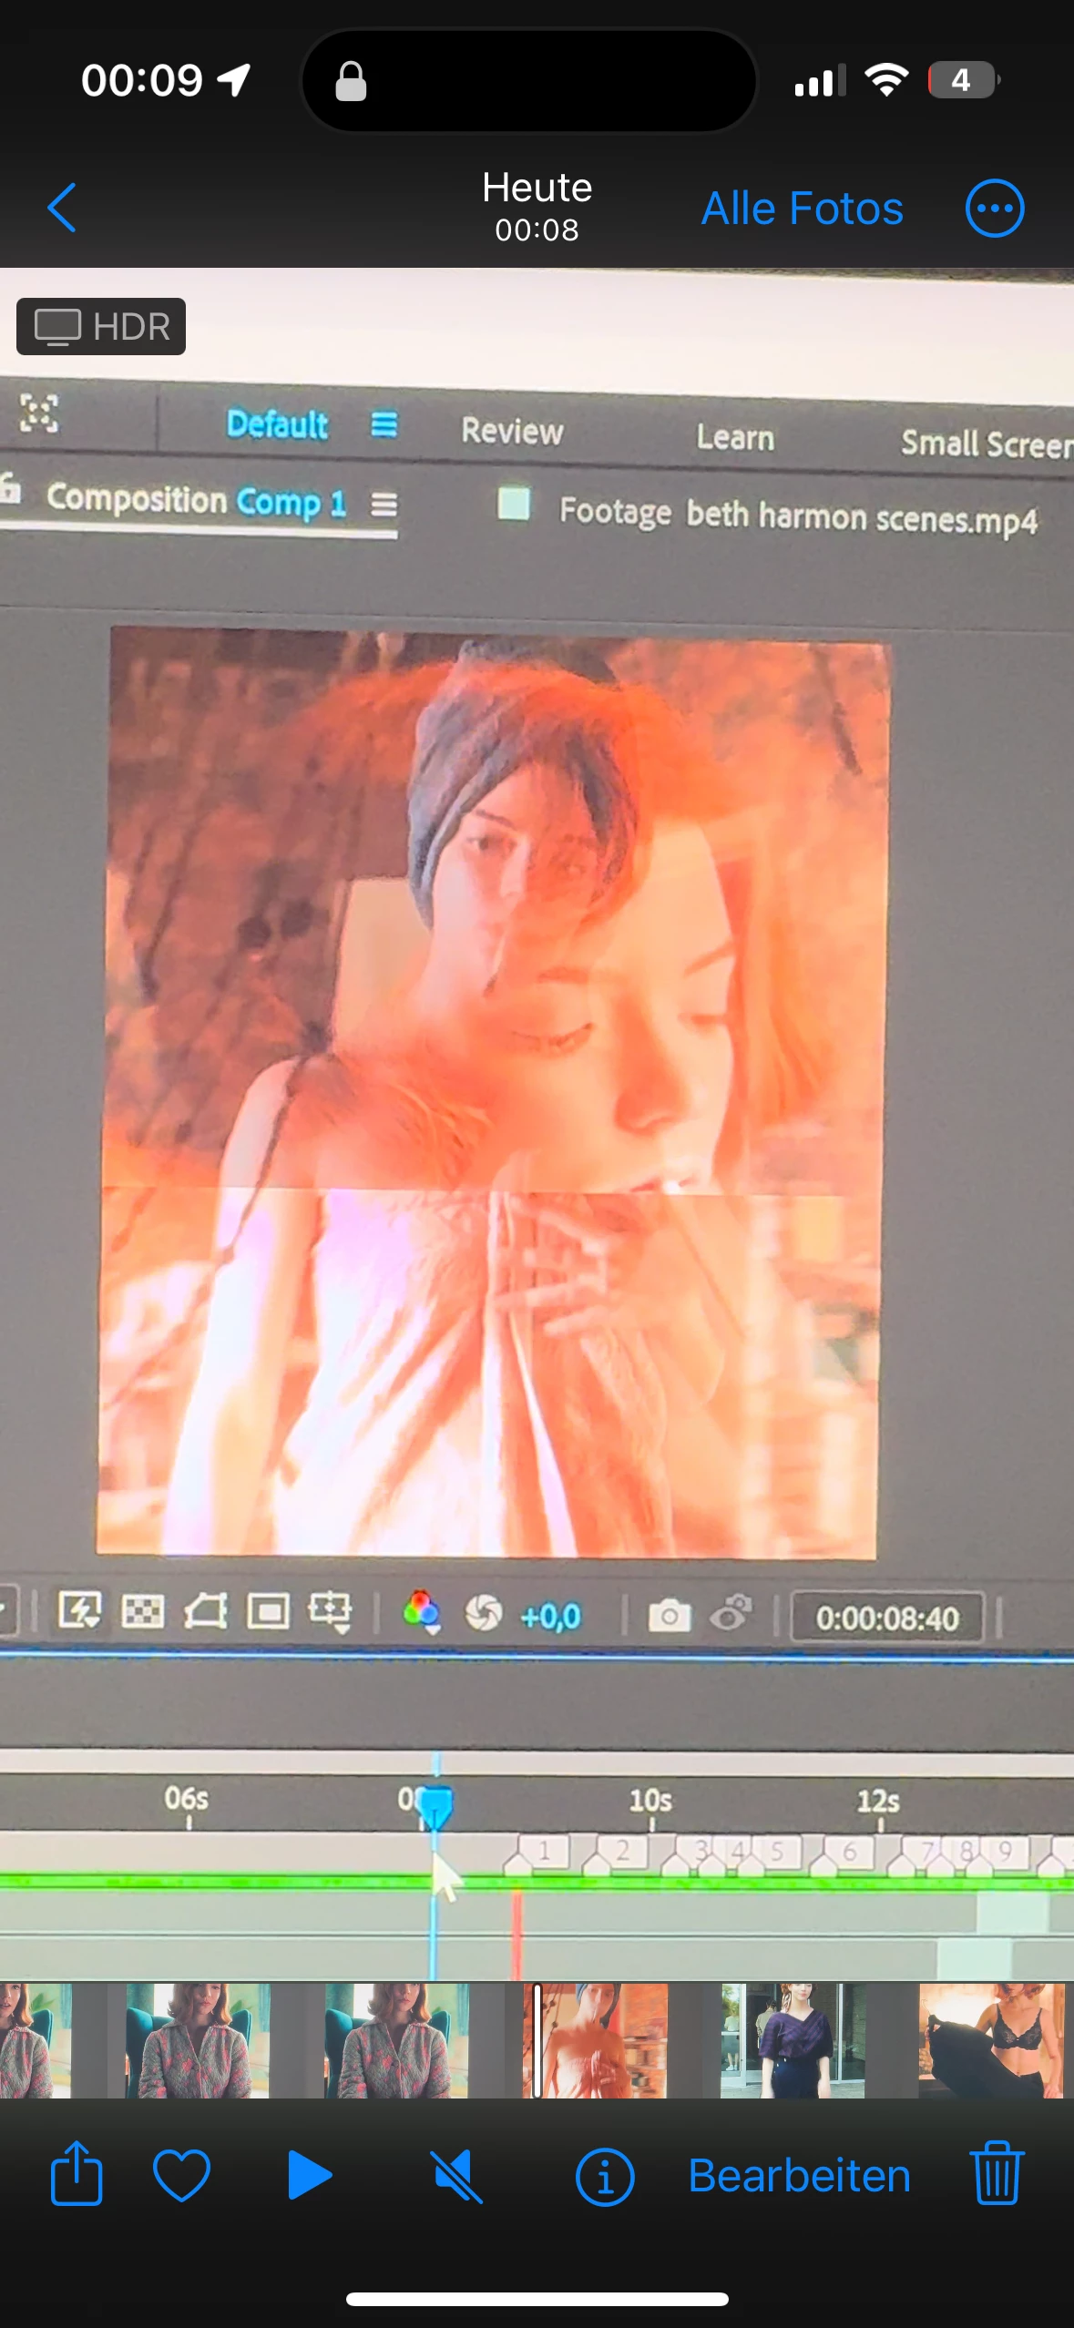Open Footage beth harmon scenes.mp4 tab
The height and width of the screenshot is (2328, 1074).
tap(798, 516)
